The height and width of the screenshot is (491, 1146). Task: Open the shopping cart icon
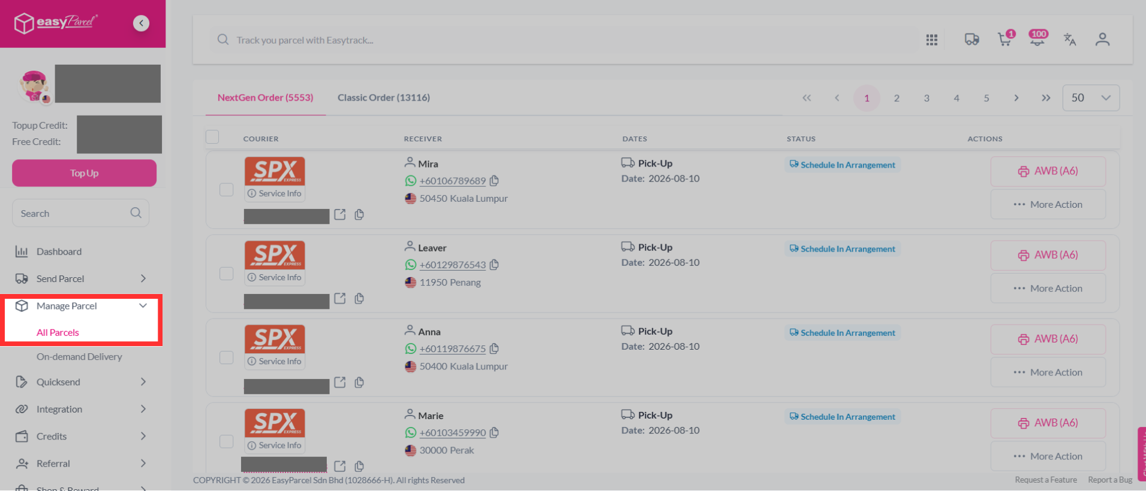tap(1005, 40)
